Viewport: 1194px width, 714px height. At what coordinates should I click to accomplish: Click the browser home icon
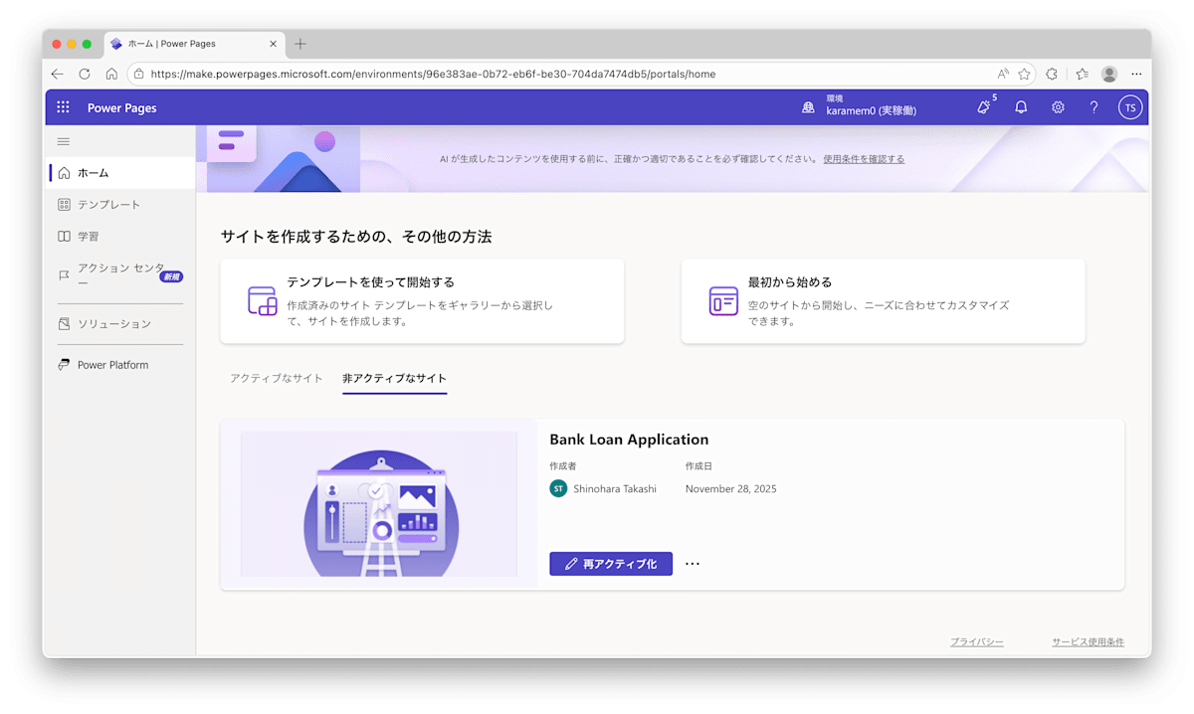click(x=111, y=74)
